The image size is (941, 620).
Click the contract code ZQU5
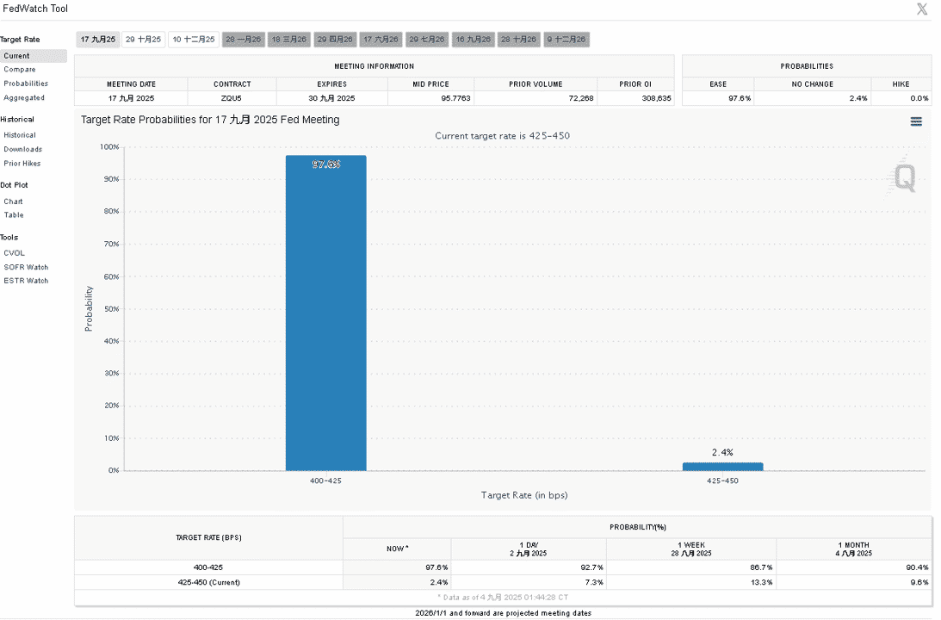point(232,98)
